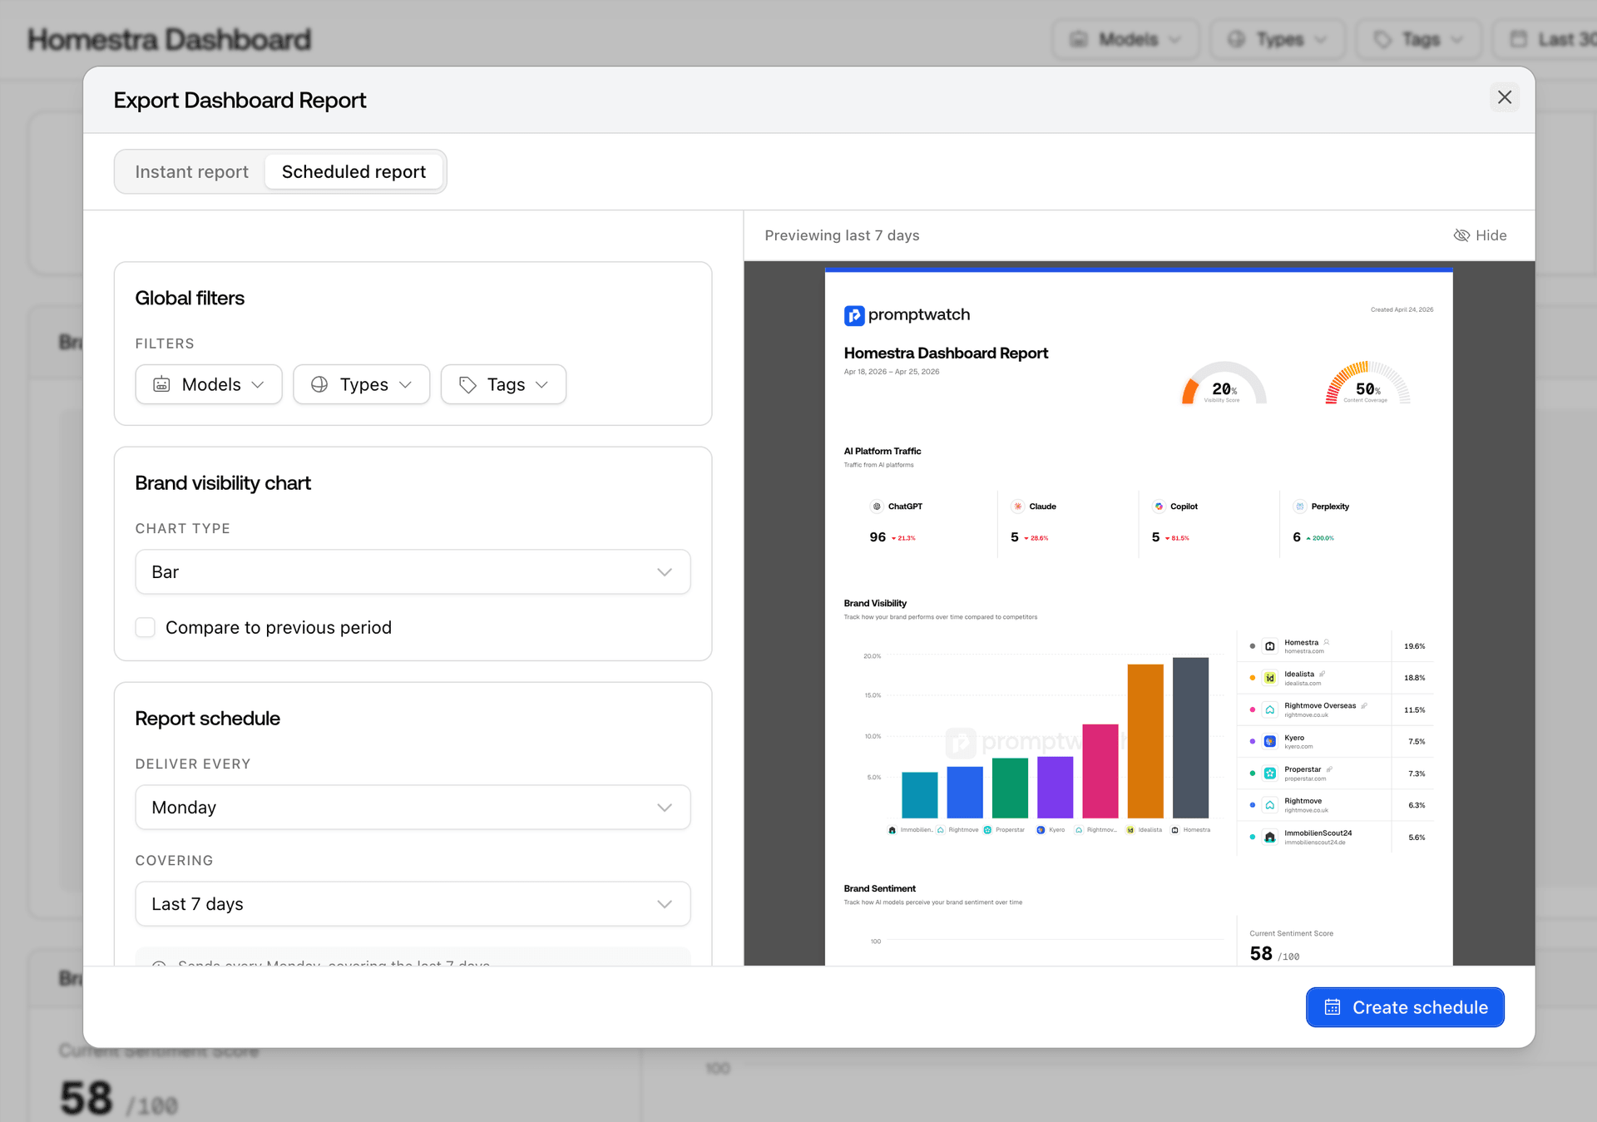
Task: Click the Idealista legend icon under the chart
Action: (1130, 830)
